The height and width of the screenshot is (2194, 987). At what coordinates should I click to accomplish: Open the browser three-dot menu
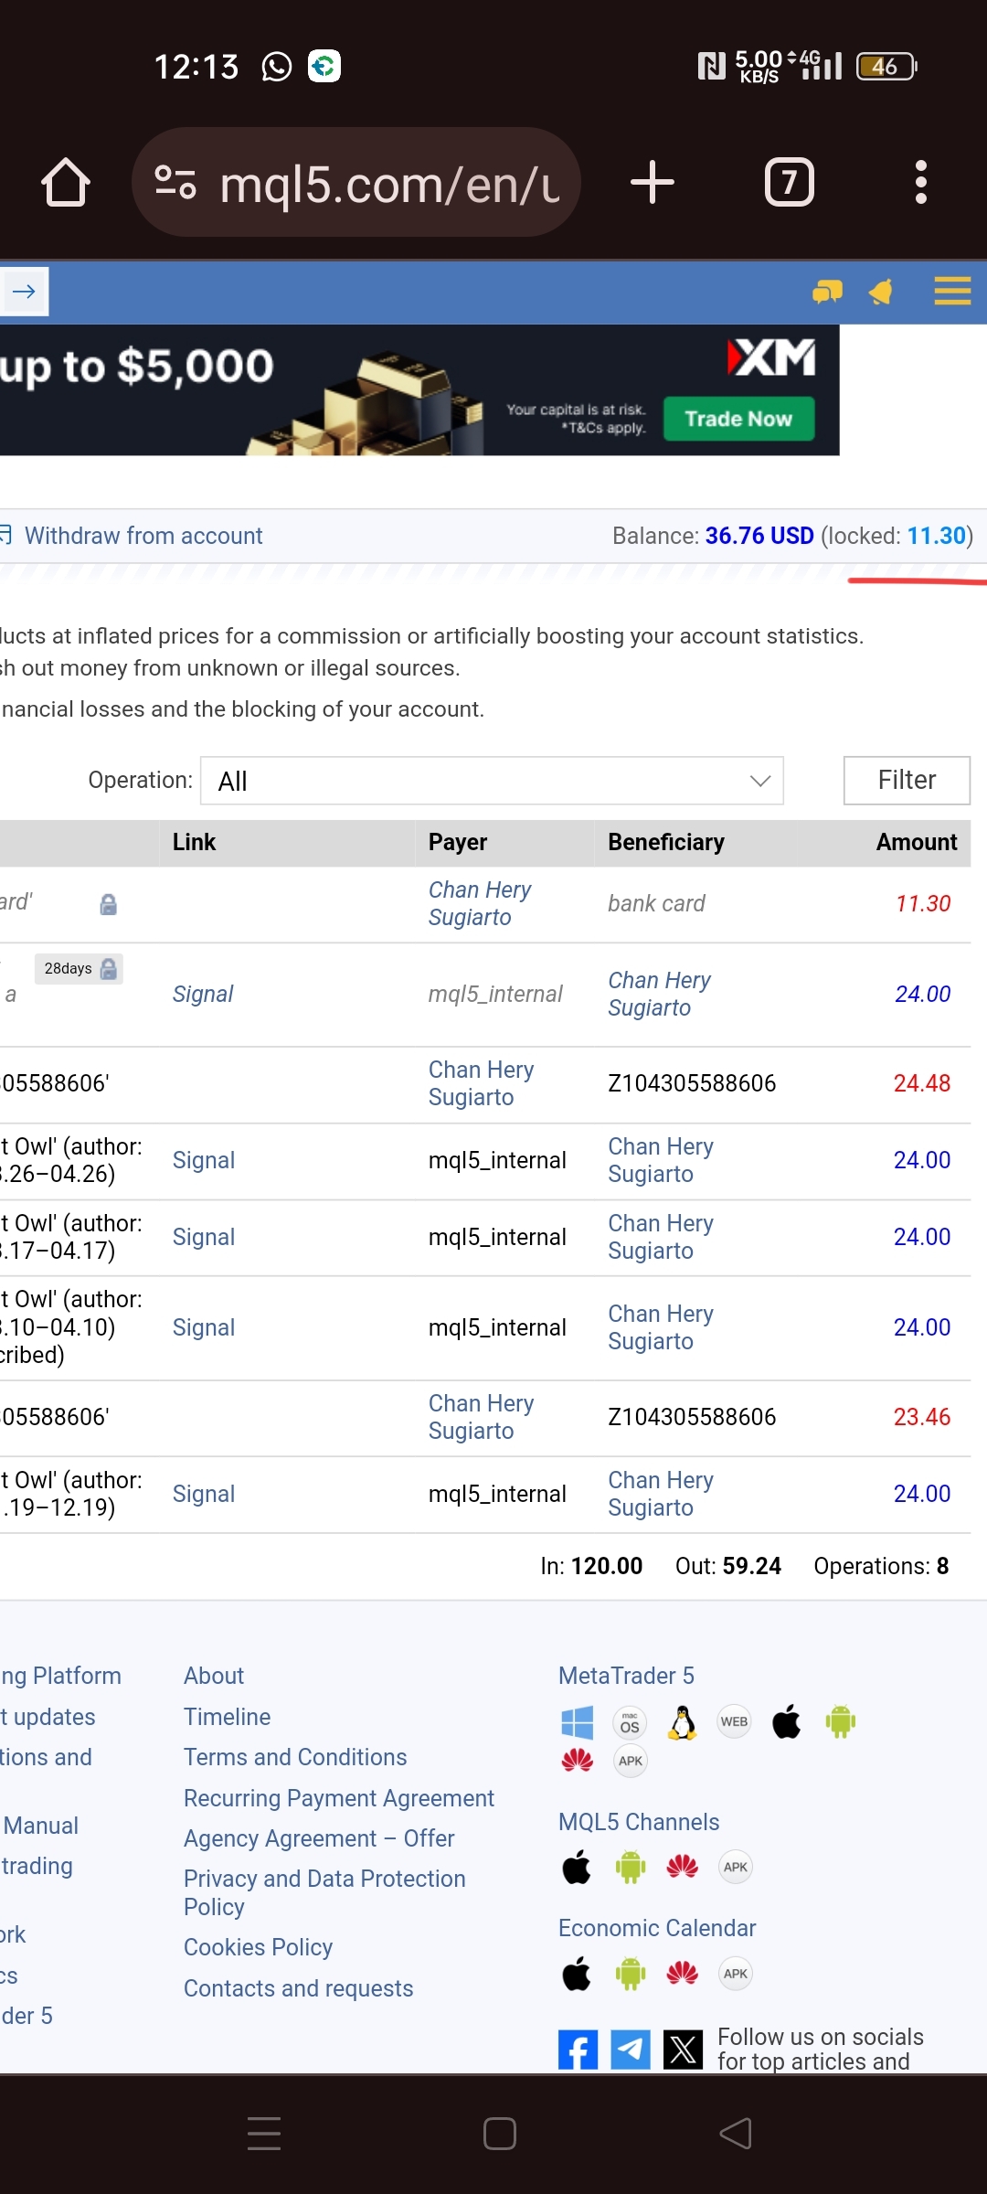point(921,182)
